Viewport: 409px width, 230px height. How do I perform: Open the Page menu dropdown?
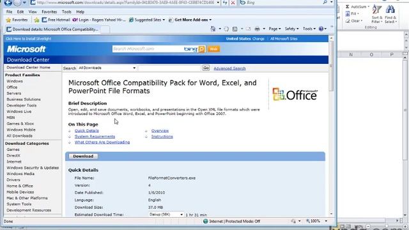pyautogui.click(x=275, y=29)
